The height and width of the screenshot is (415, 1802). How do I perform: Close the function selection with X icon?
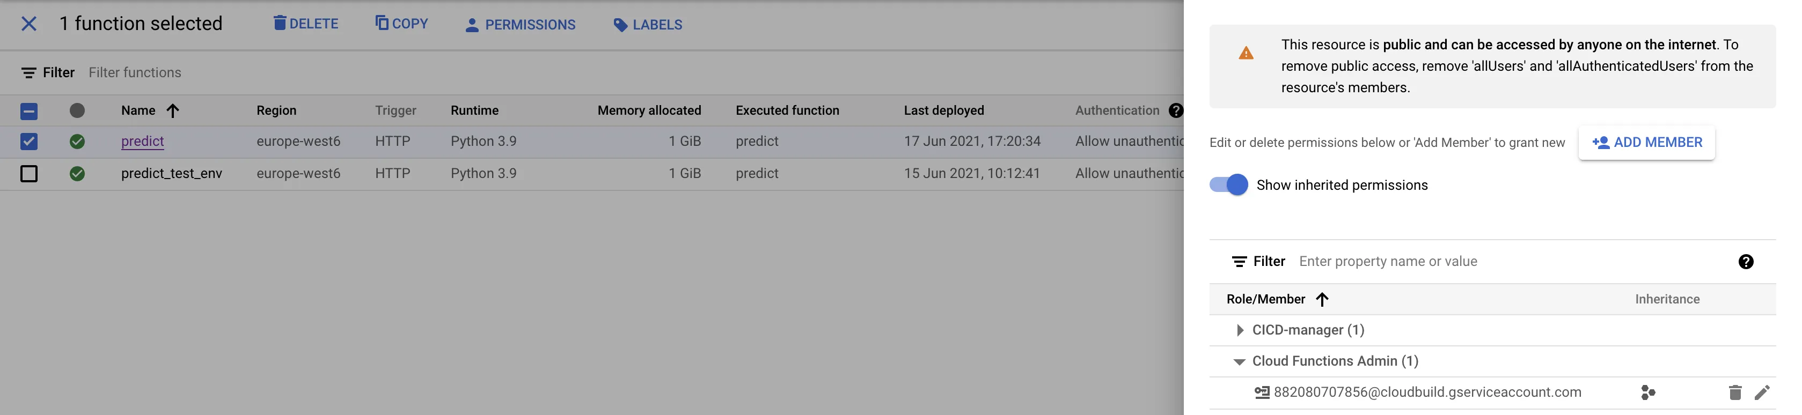28,24
